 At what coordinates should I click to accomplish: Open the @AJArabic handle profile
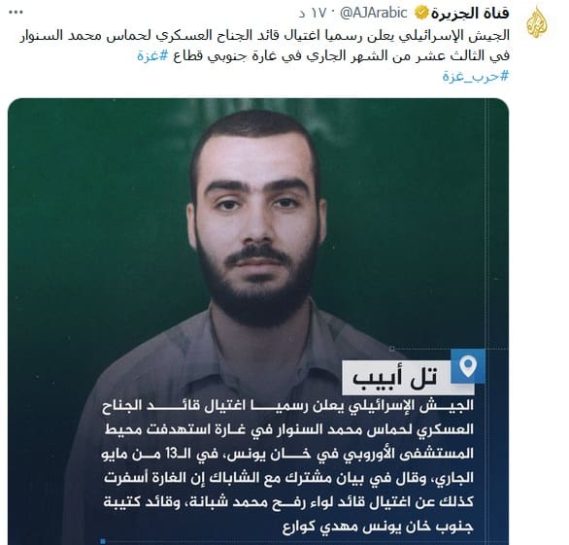(x=373, y=14)
